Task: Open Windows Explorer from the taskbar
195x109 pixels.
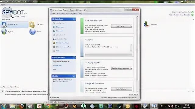Action: pos(12,106)
